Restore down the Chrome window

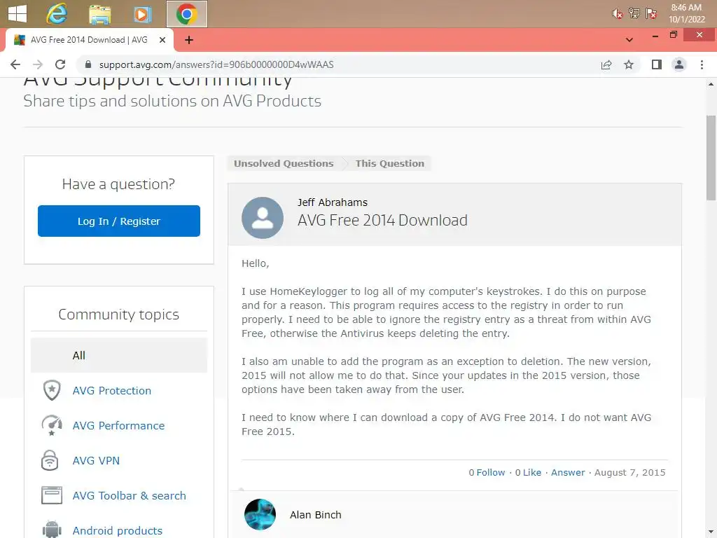click(673, 35)
